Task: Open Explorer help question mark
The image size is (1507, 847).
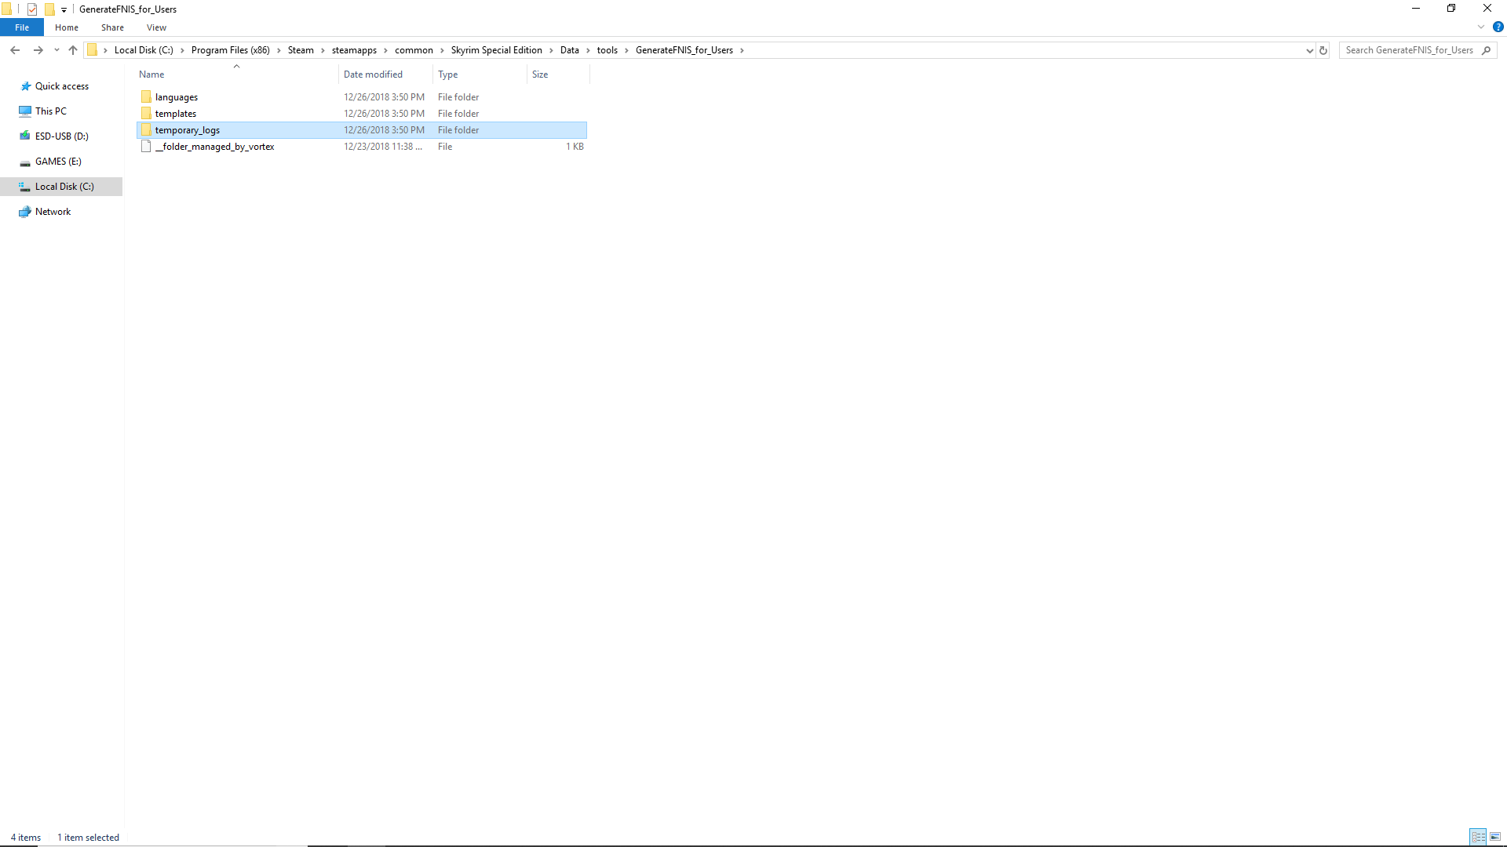Action: pyautogui.click(x=1498, y=27)
